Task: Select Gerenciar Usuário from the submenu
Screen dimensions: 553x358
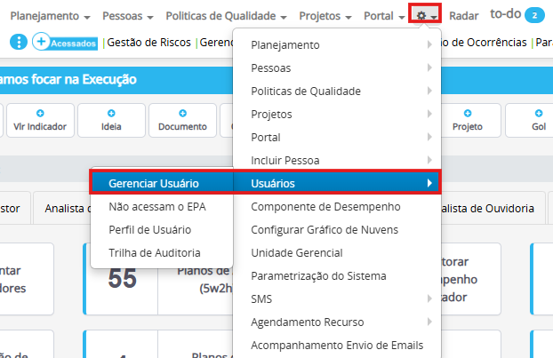Action: pos(153,183)
